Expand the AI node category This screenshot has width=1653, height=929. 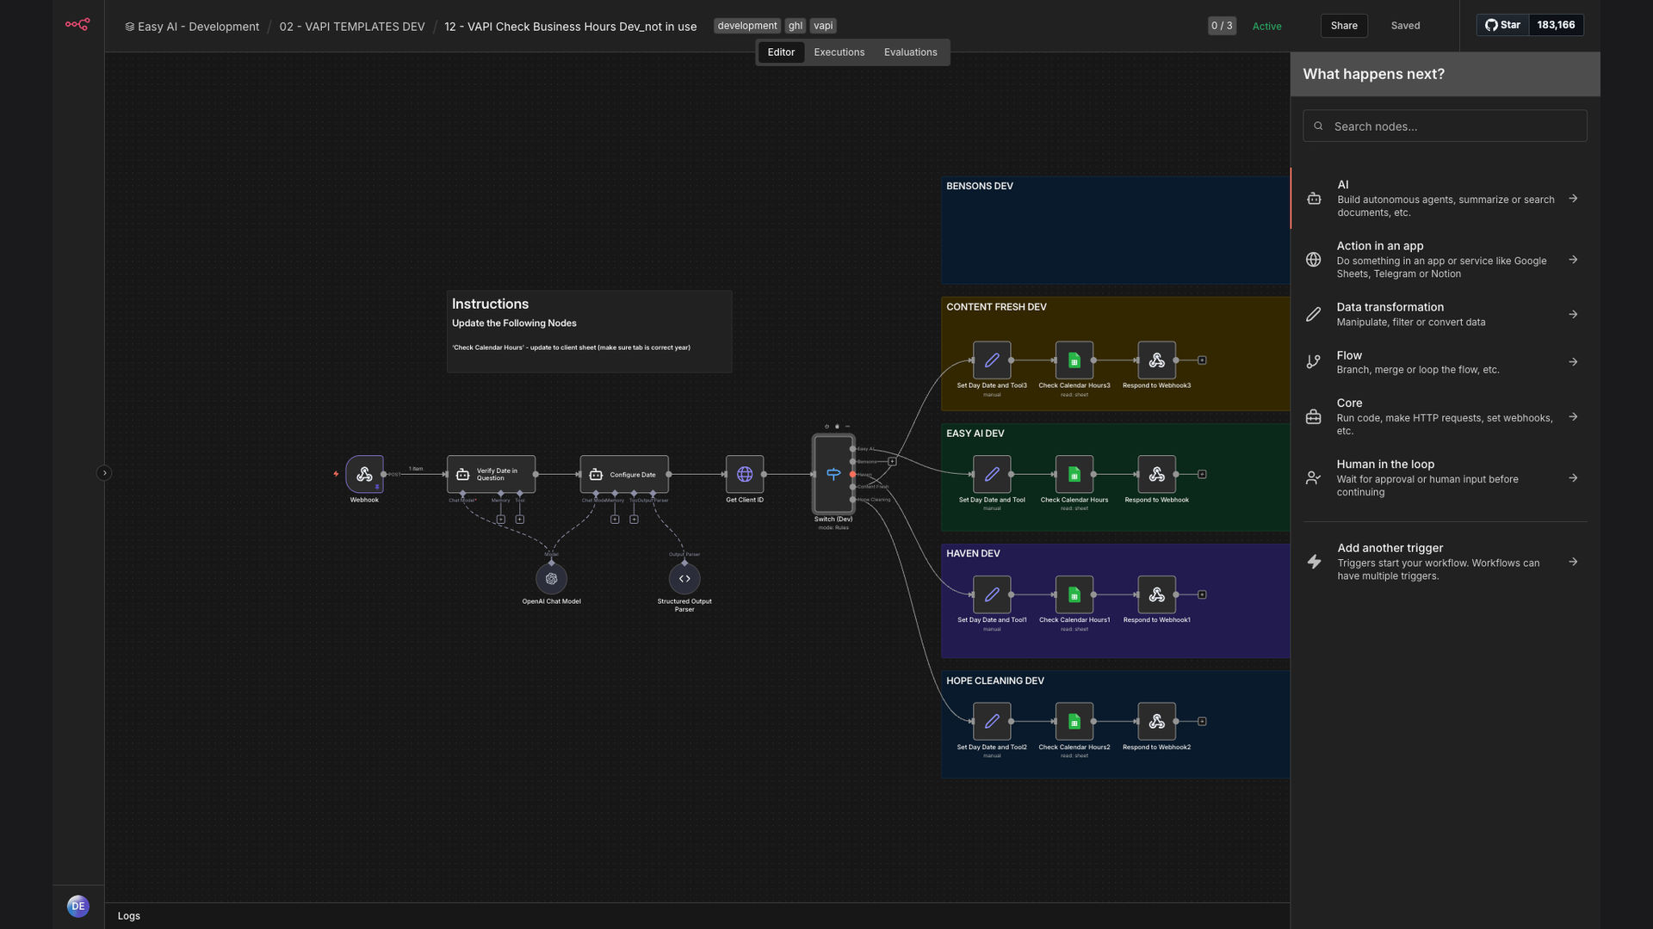pos(1445,199)
